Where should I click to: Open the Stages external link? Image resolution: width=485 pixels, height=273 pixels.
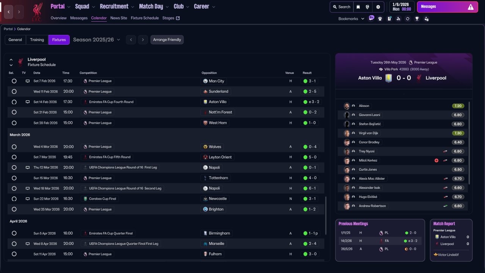[171, 18]
